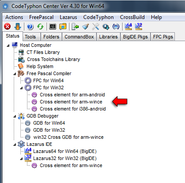Switch to the Folders tab
The image size is (185, 183).
(51, 37)
